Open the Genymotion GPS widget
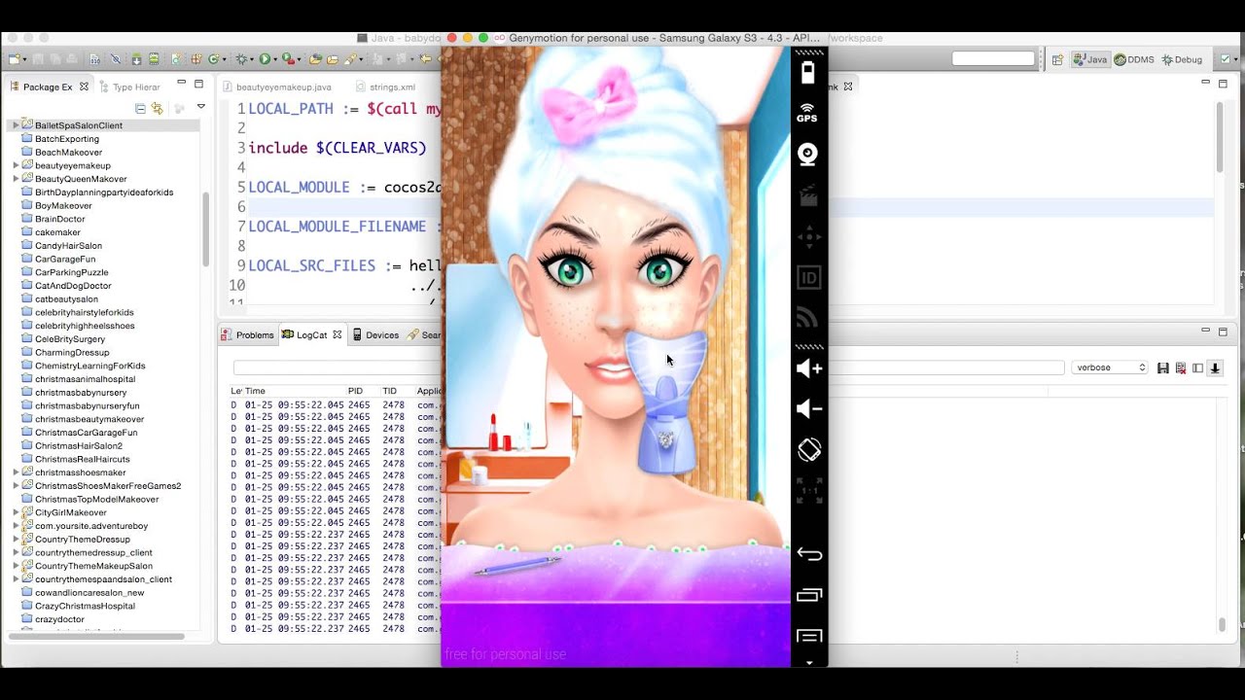The image size is (1245, 700). point(807,113)
